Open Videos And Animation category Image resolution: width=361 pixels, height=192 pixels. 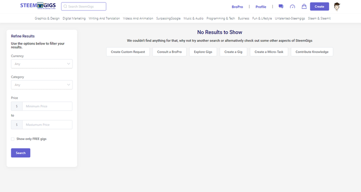138,18
